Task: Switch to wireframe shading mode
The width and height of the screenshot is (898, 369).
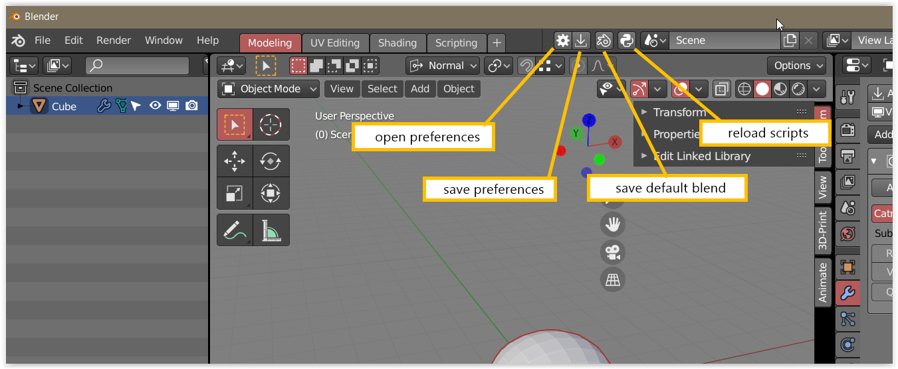Action: 744,88
